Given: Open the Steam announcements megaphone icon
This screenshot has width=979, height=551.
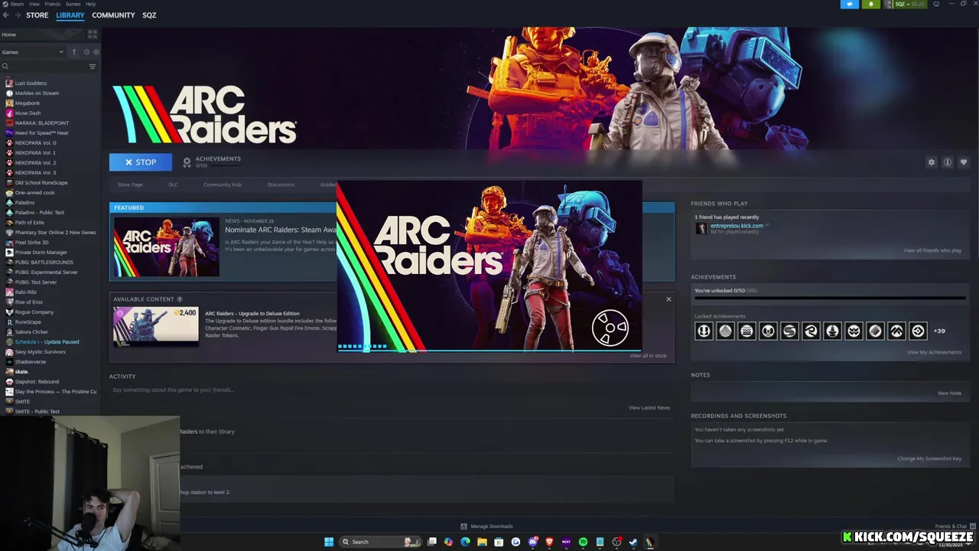Looking at the screenshot, I should tap(850, 4).
